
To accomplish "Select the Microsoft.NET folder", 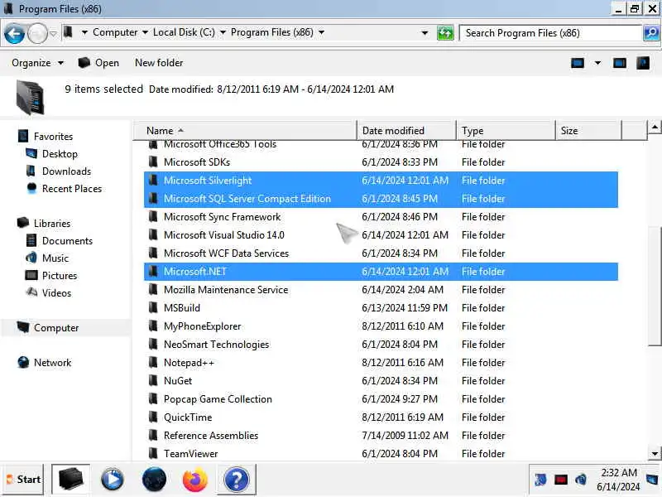I will [x=381, y=272].
